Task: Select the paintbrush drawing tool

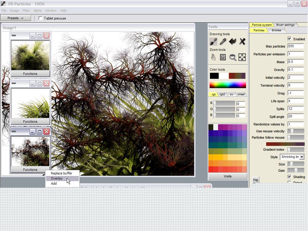Action: [213, 42]
